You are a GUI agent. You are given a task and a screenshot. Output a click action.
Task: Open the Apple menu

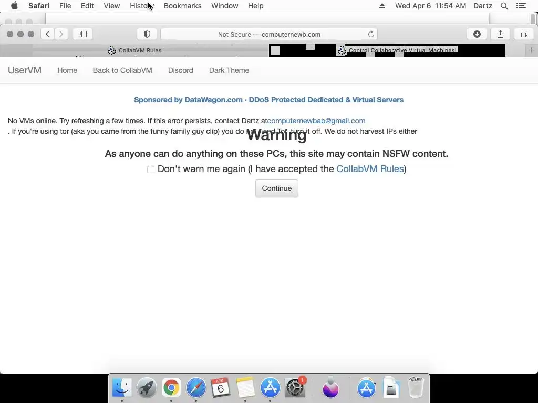coord(14,6)
